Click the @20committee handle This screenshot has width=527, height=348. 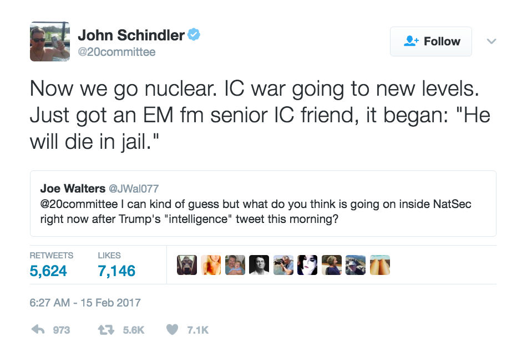coord(116,52)
